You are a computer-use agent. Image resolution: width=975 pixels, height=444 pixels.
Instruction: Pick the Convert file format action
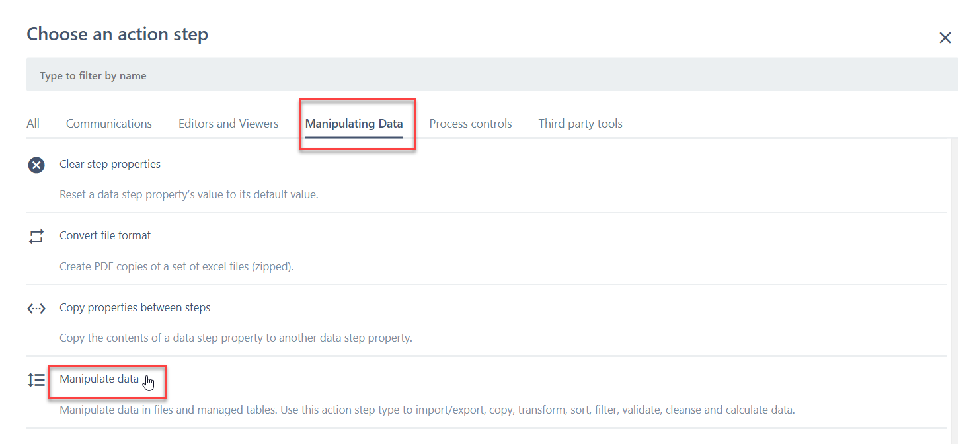click(105, 235)
